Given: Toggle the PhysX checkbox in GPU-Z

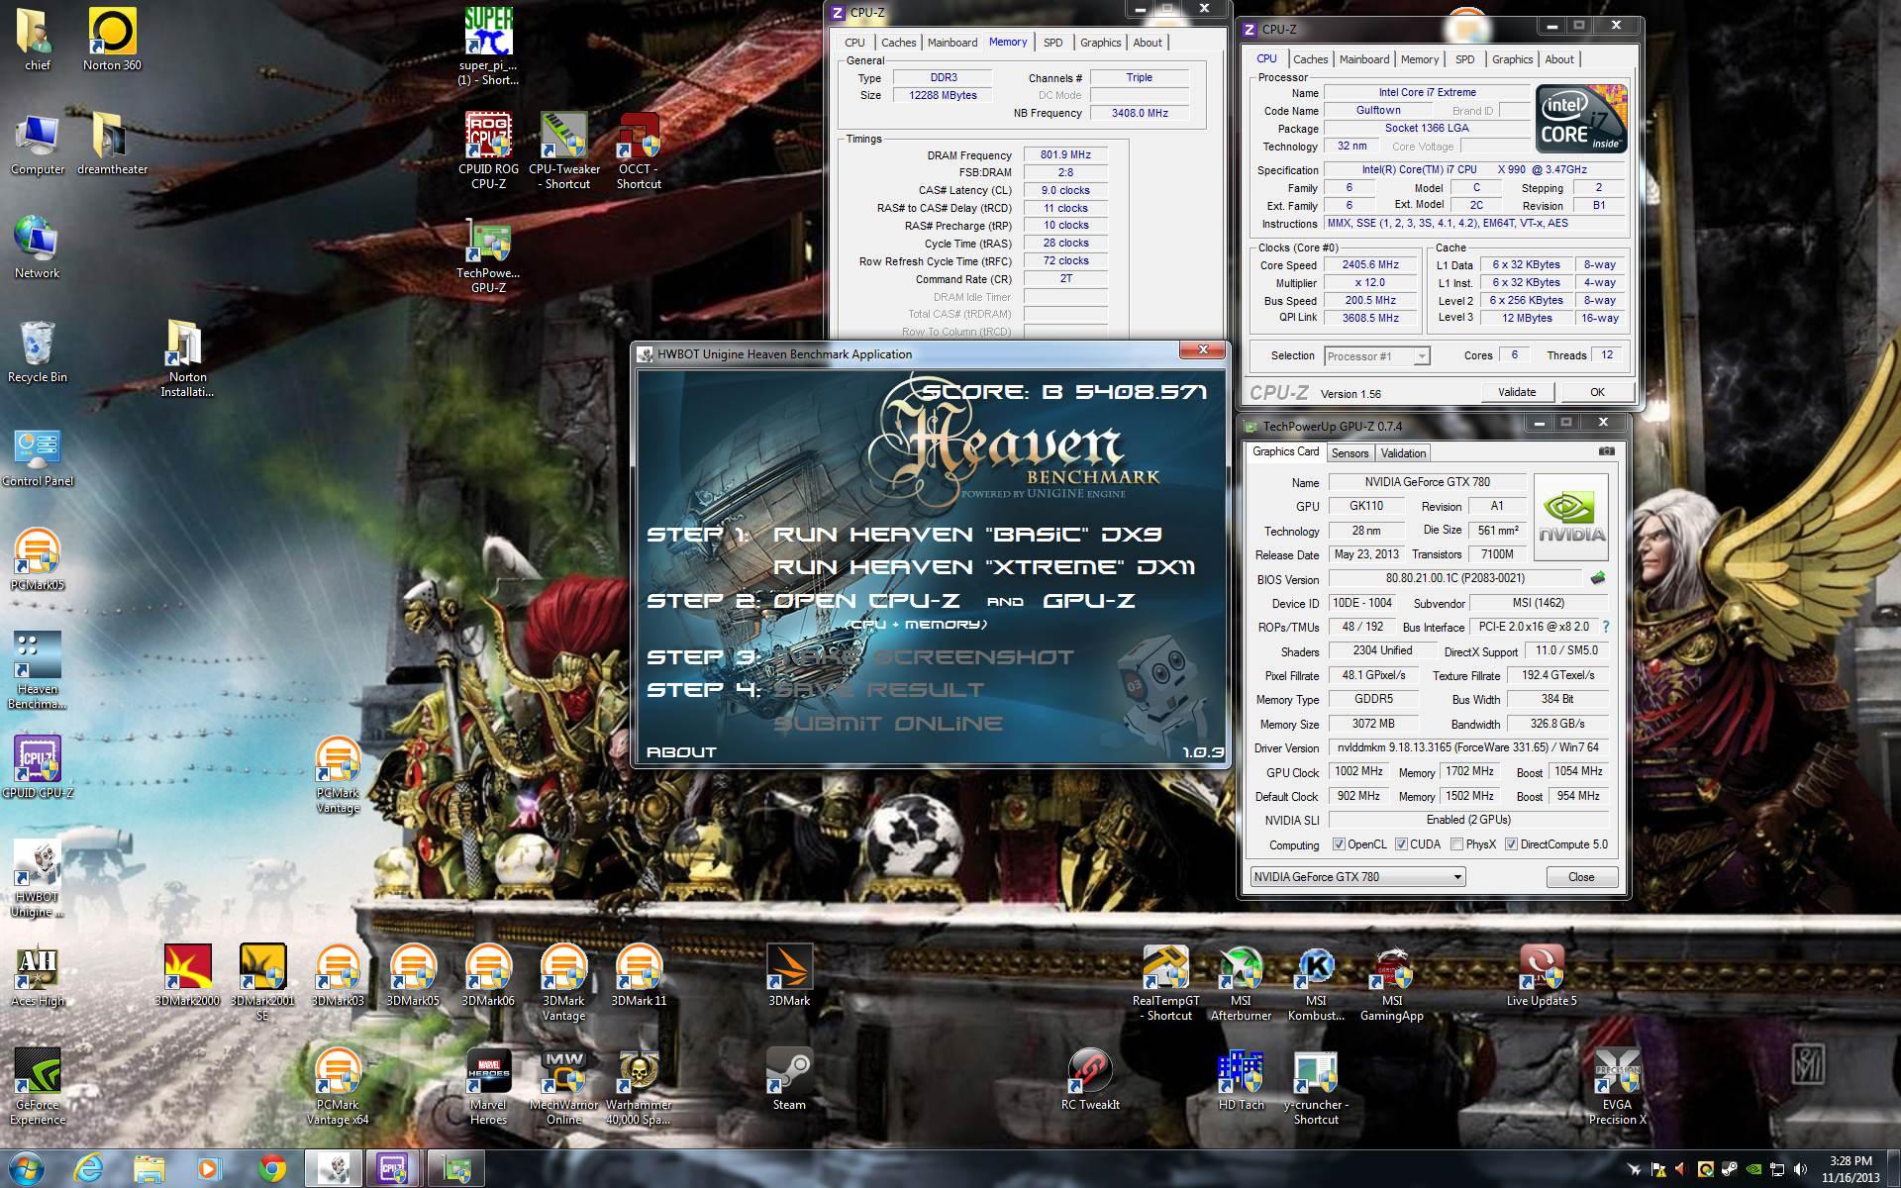Looking at the screenshot, I should 1456,844.
